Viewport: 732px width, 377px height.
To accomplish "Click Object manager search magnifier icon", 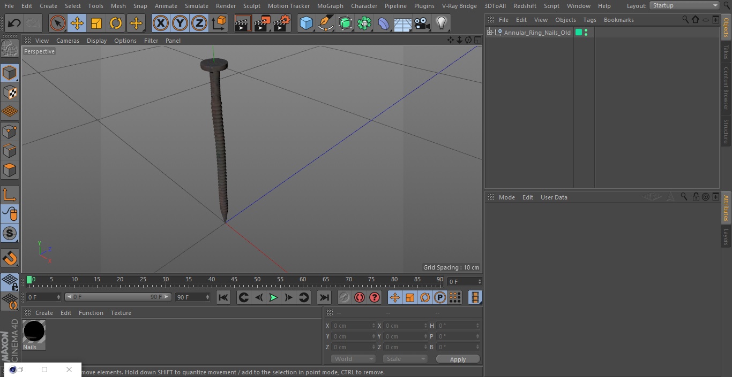I will click(685, 20).
